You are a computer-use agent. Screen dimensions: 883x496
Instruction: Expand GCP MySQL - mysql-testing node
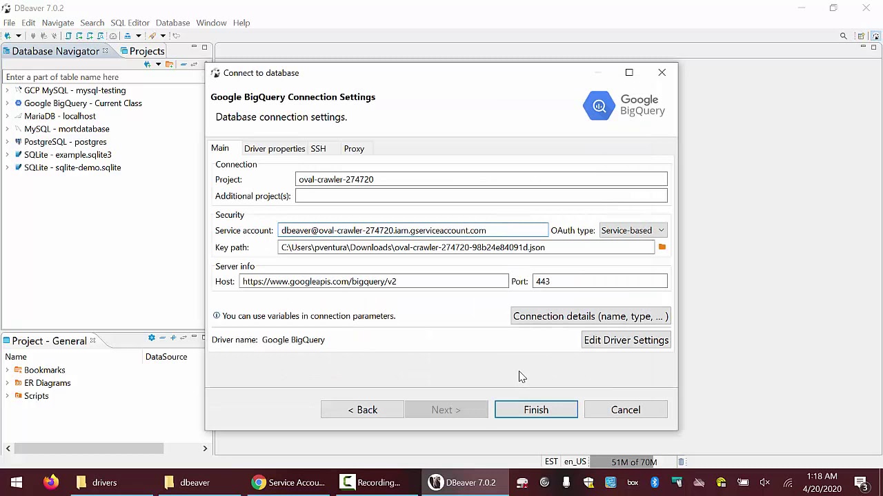[8, 90]
